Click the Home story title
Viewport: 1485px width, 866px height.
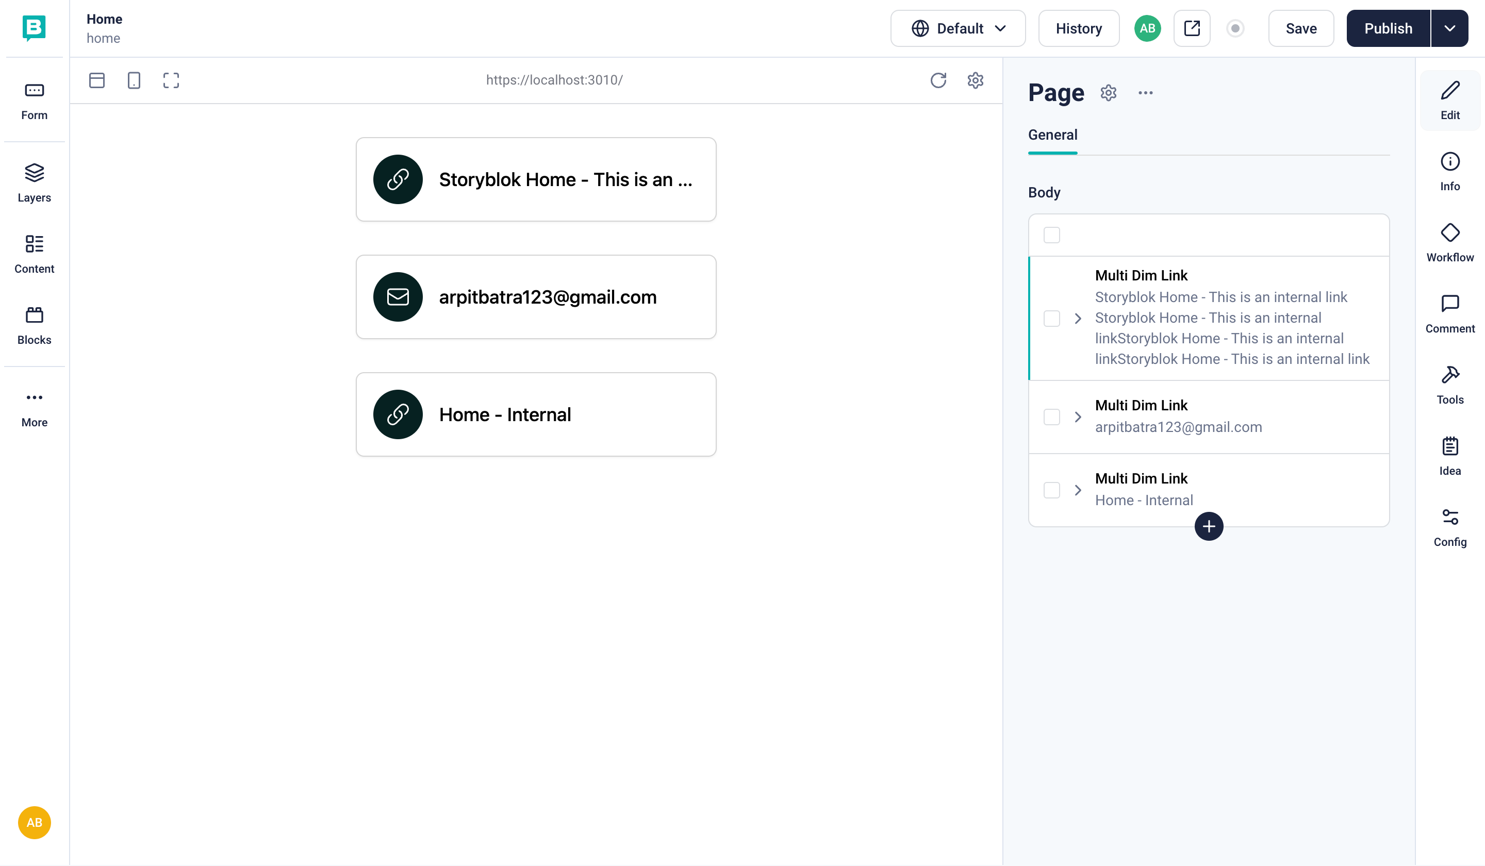[x=104, y=19]
